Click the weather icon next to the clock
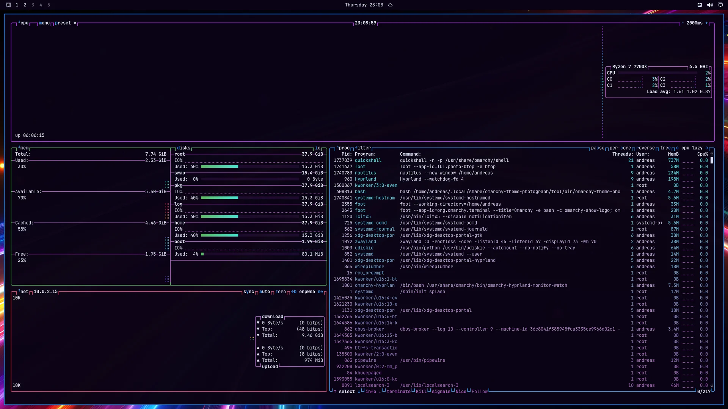This screenshot has width=728, height=409. 390,5
